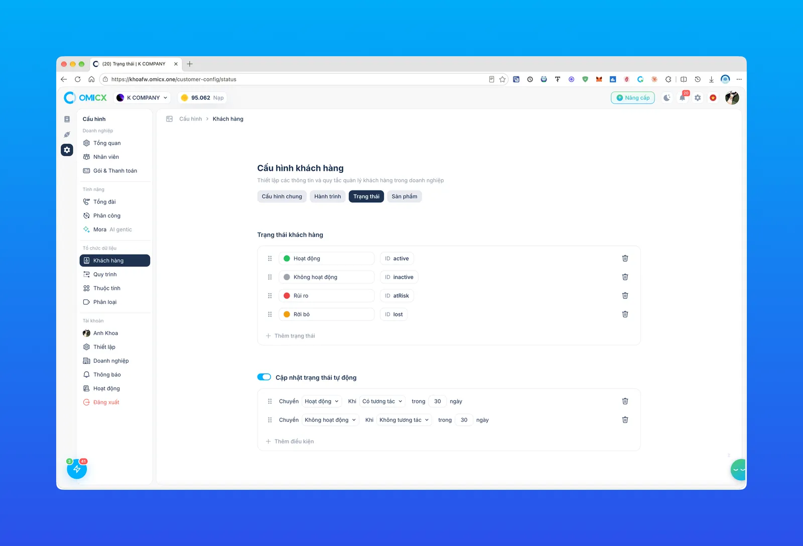Delete the Hoạt động status row

point(625,258)
